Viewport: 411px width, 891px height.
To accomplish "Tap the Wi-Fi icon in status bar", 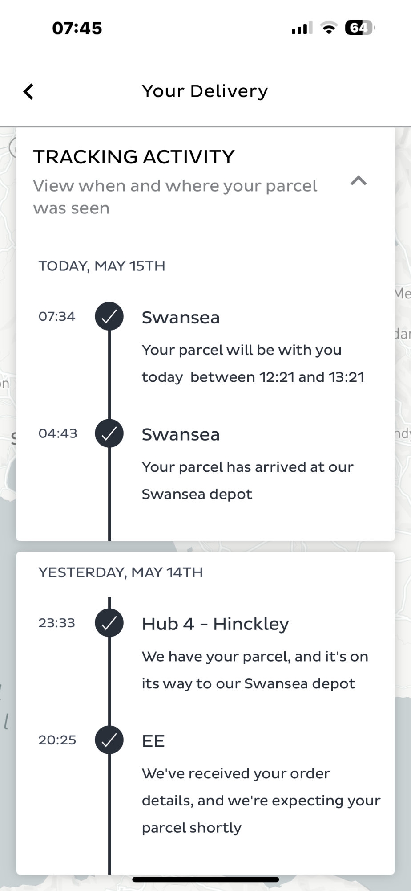I will tap(329, 28).
